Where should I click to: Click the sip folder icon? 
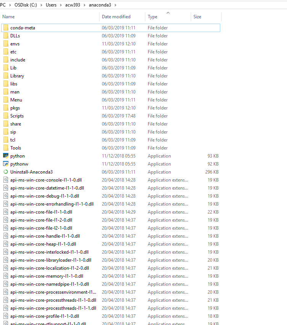[x=6, y=132]
